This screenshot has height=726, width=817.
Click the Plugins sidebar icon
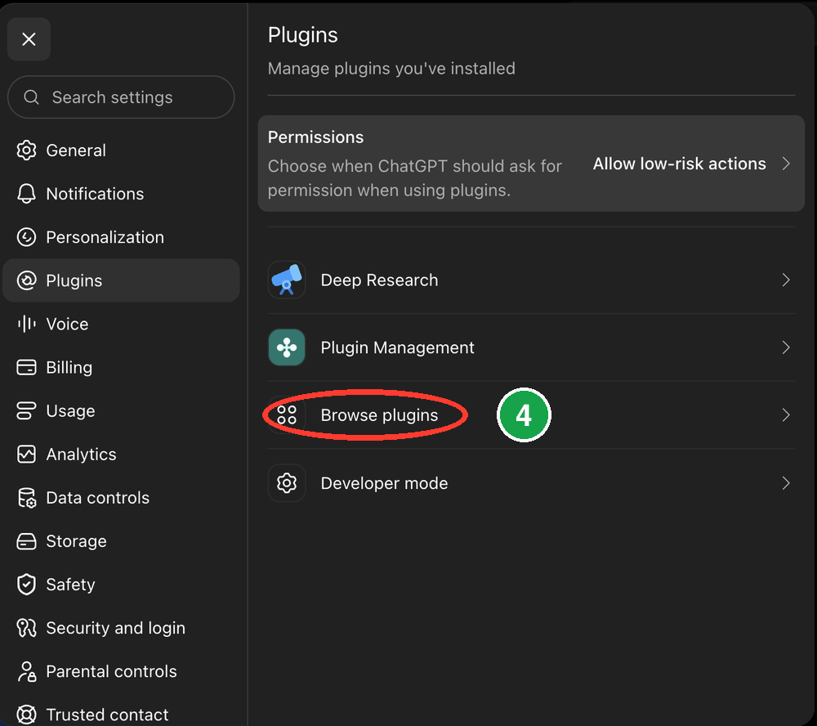27,280
